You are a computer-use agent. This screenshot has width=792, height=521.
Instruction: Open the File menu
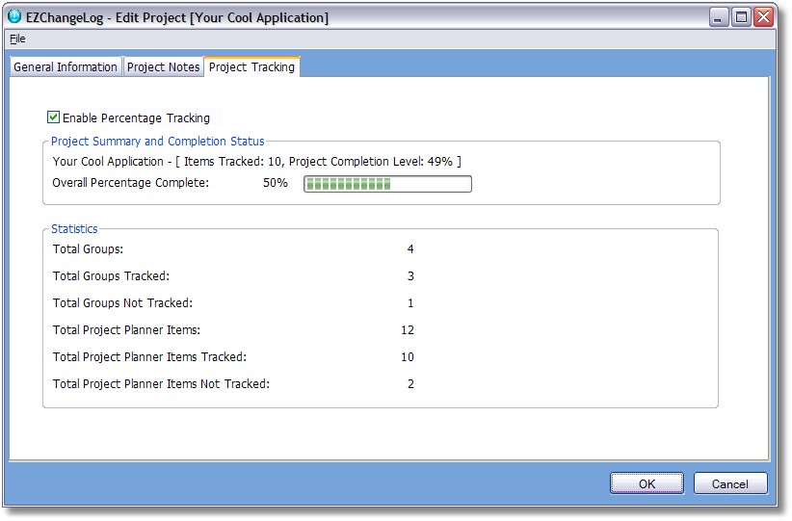[17, 39]
